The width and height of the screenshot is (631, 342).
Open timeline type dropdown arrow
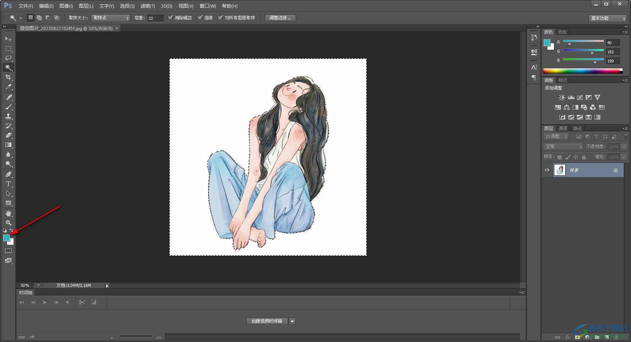coord(292,321)
